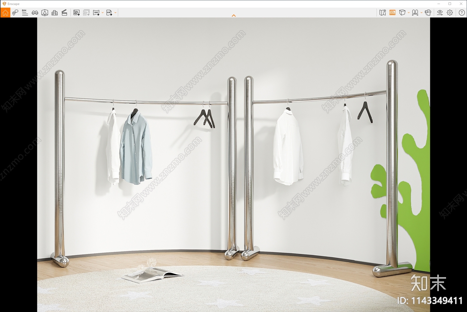This screenshot has width=467, height=312.
Task: Open Collaborative Annotations (pin and speech bubble)
Action: pyautogui.click(x=15, y=13)
